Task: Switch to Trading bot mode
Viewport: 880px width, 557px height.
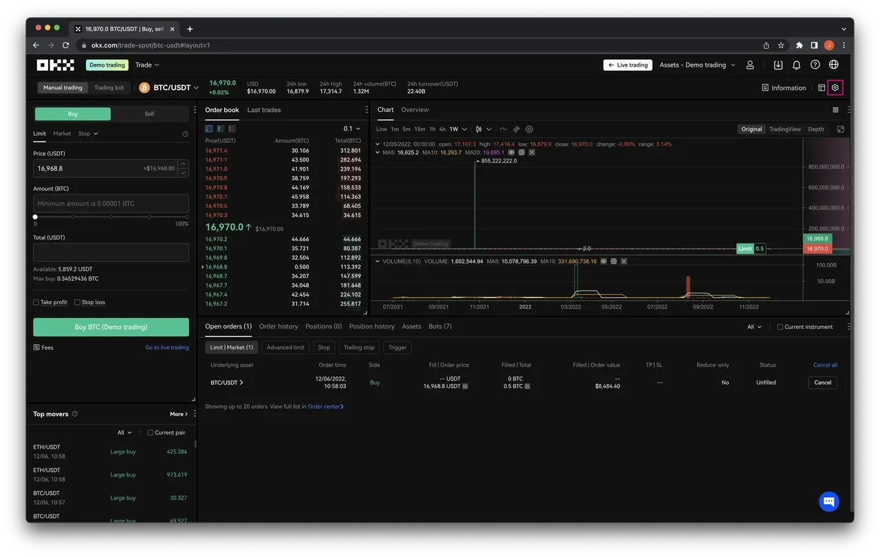Action: point(109,88)
